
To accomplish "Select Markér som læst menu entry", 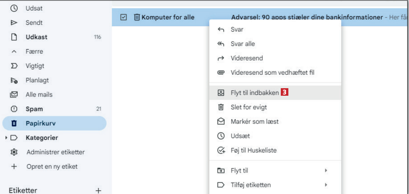I will [254, 122].
